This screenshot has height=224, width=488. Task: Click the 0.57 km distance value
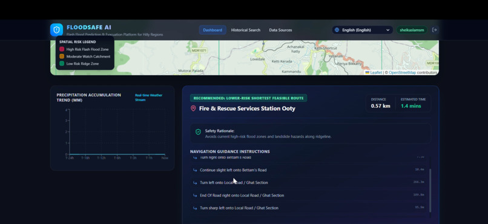pos(380,106)
